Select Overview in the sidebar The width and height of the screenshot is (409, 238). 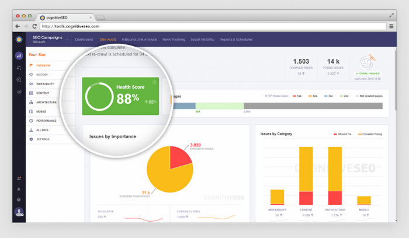(43, 65)
